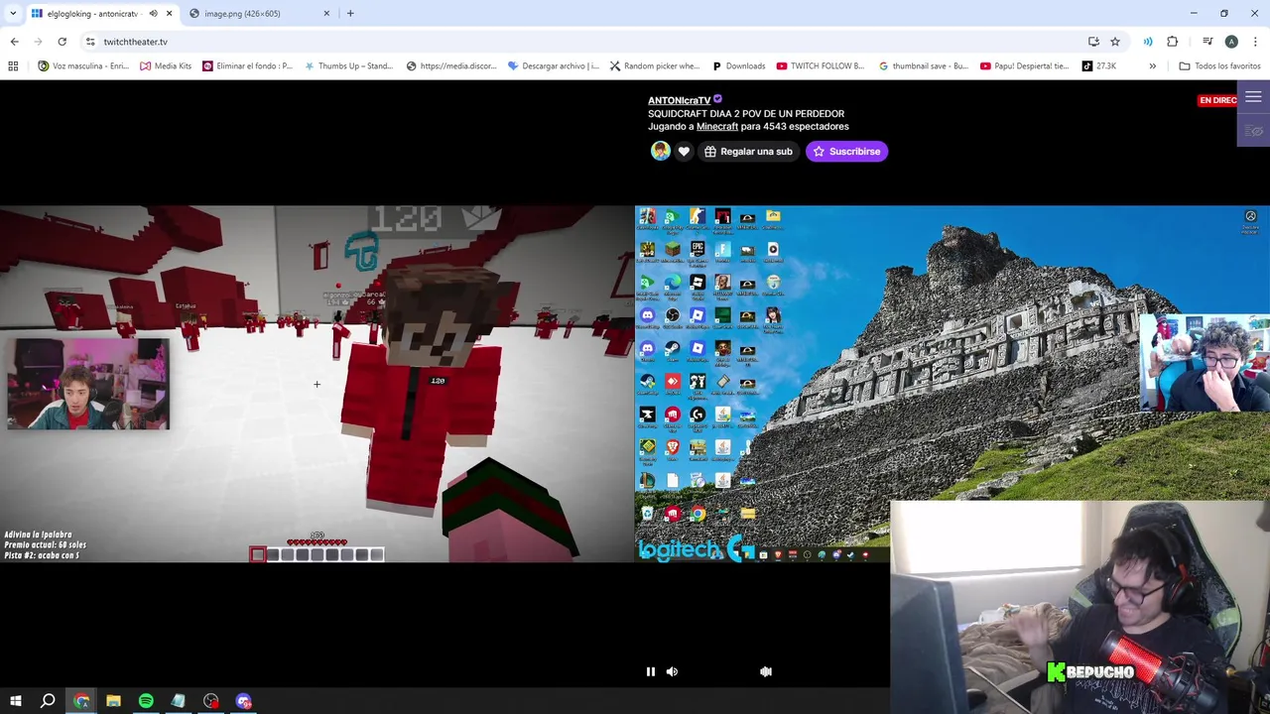The height and width of the screenshot is (714, 1270).
Task: Go back with the browser back arrow
Action: coord(14,42)
